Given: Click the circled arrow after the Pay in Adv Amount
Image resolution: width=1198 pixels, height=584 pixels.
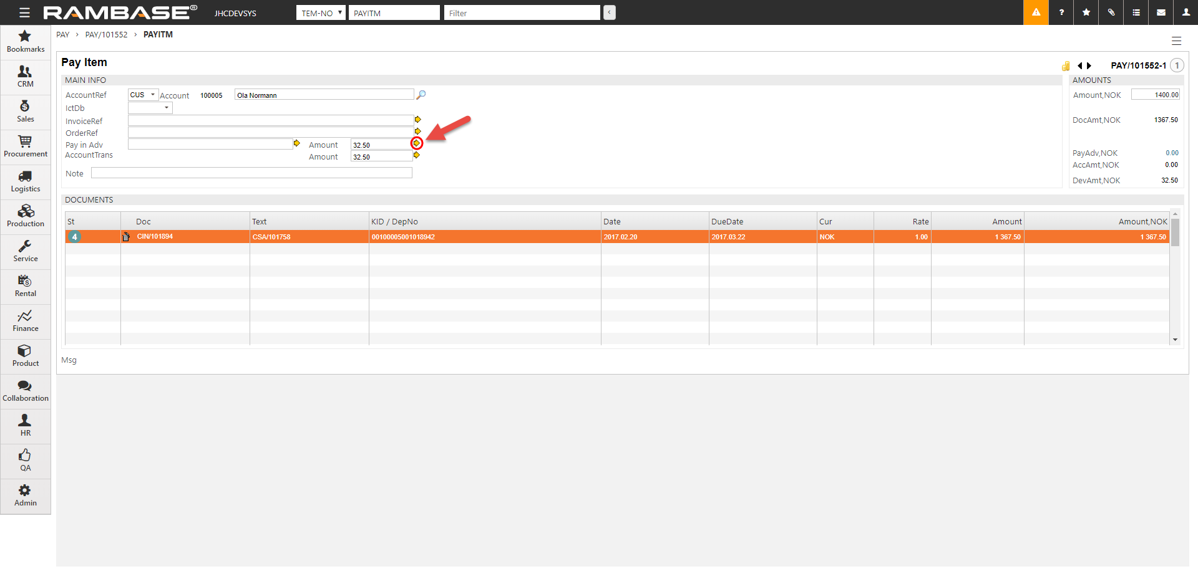Looking at the screenshot, I should pyautogui.click(x=417, y=143).
